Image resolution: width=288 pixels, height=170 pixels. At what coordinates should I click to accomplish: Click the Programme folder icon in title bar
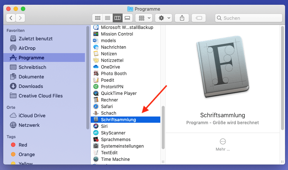point(130,9)
